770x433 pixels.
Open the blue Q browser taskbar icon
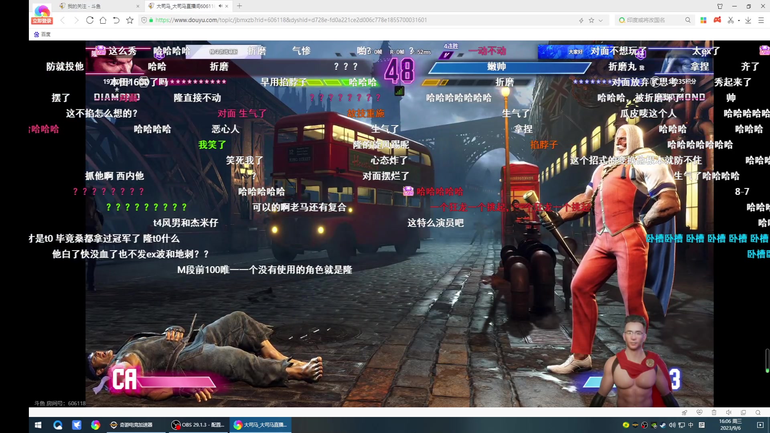pos(58,425)
